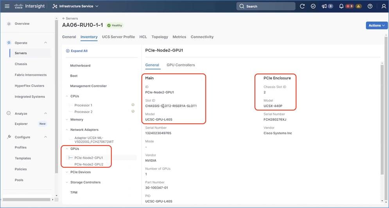Select the Inventory tab

[89, 37]
